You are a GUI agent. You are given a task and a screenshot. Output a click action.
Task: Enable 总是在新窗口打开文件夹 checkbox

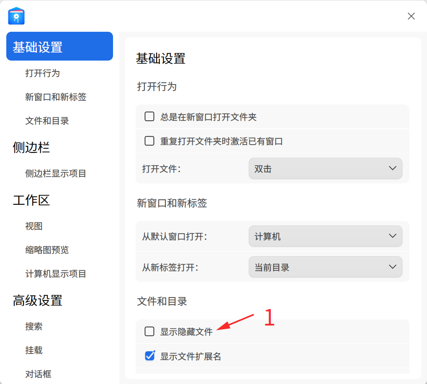click(149, 117)
